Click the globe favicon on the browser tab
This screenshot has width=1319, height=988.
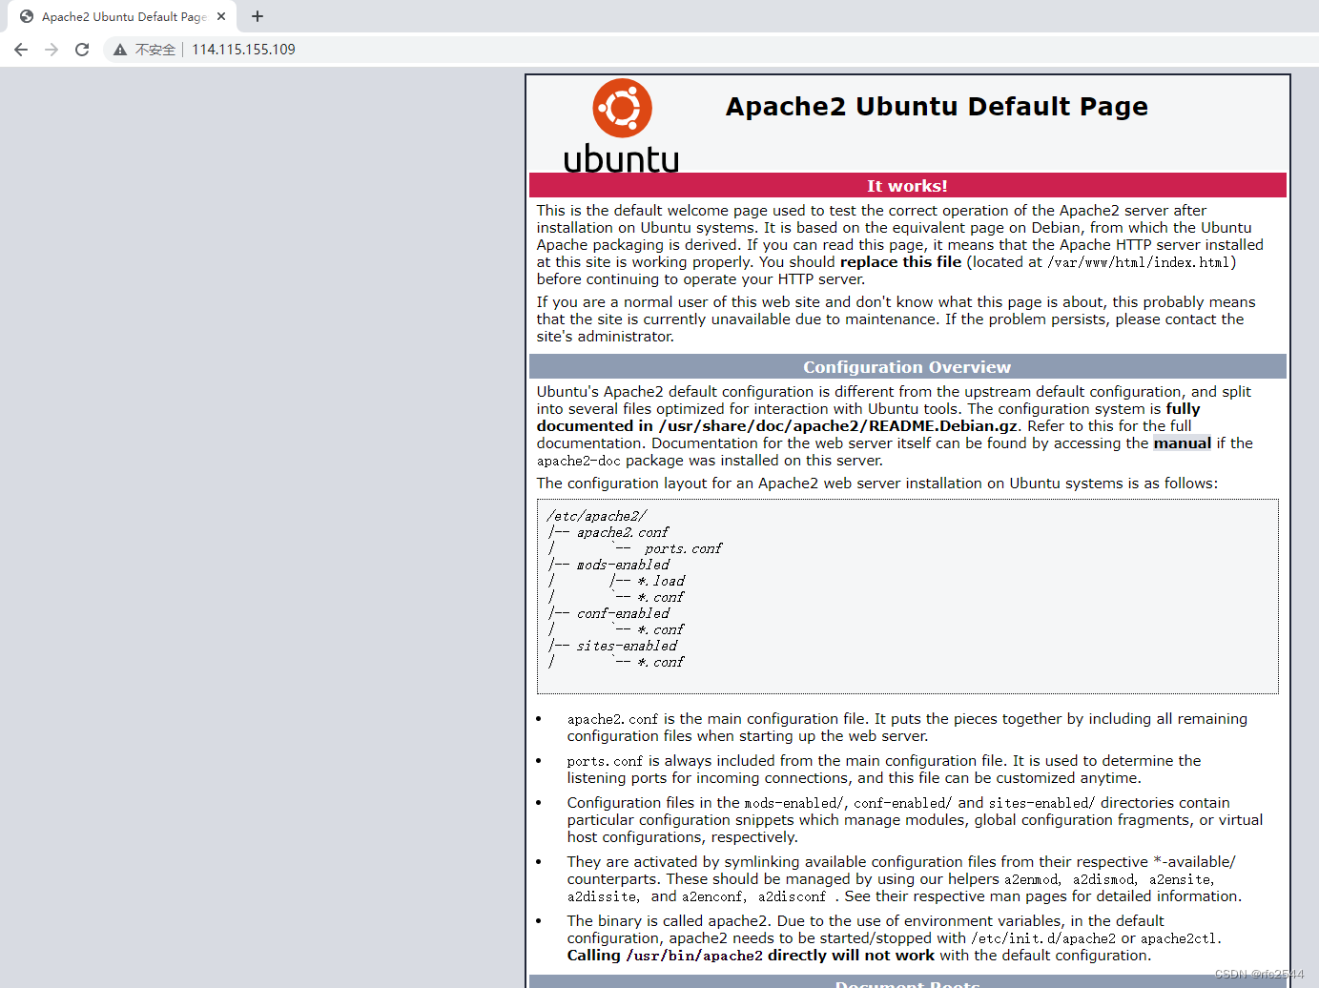coord(26,16)
